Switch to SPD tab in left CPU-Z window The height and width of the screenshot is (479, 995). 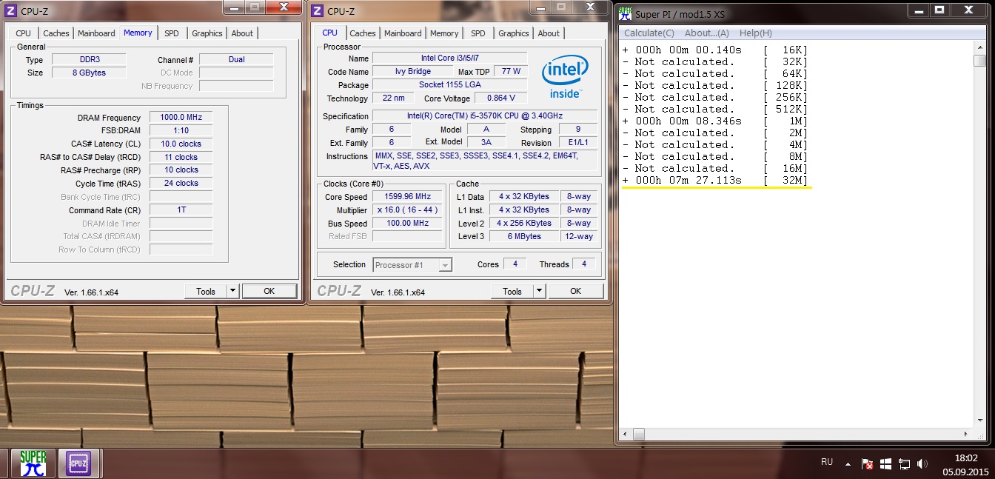pyautogui.click(x=172, y=33)
